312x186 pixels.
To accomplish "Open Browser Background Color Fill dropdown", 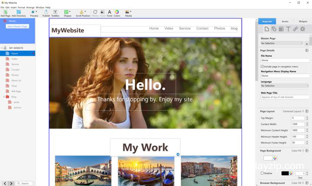I will pyautogui.click(x=298, y=183).
